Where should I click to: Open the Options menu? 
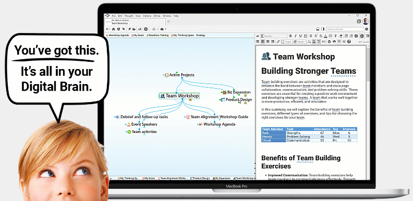pos(147,16)
